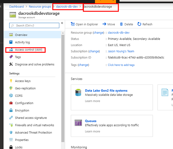This screenshot has height=149, width=173.
Task: Focus the Search (Ctrl+/) field
Action: coord(34,25)
